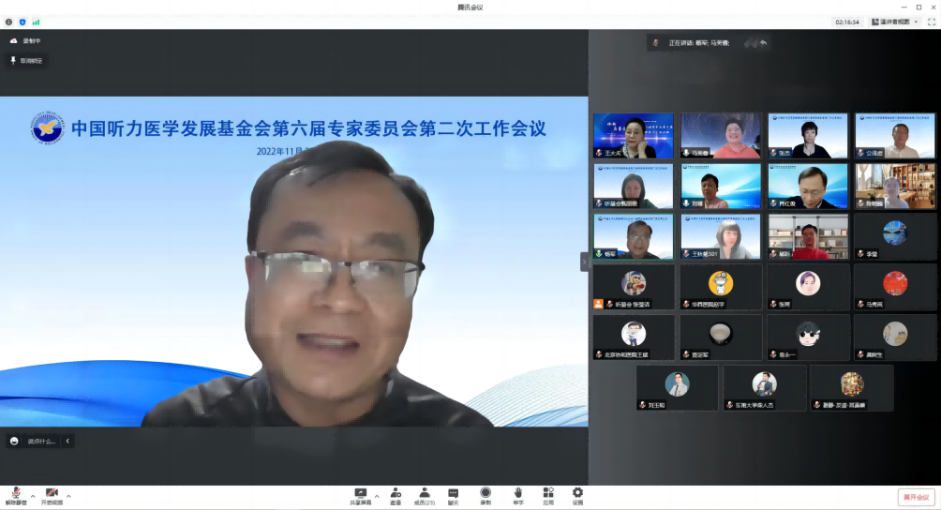Open the members list icon

pyautogui.click(x=424, y=493)
